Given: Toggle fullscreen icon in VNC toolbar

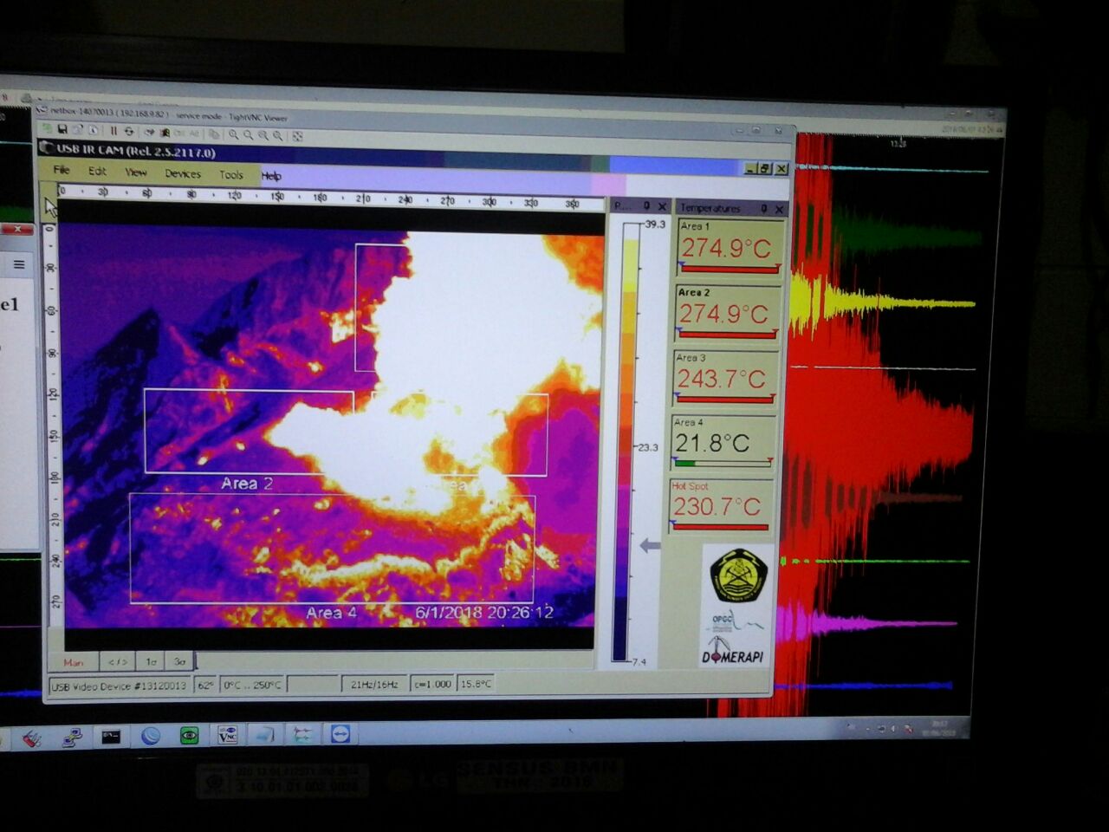Looking at the screenshot, I should pos(297,136).
